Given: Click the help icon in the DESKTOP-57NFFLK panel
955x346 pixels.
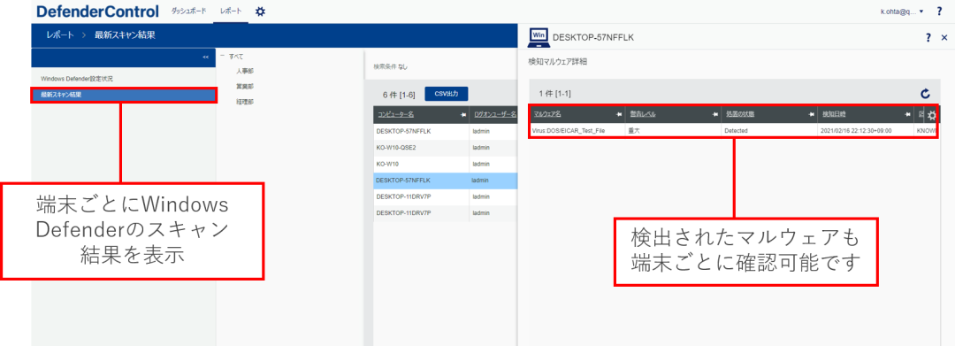Looking at the screenshot, I should tap(928, 38).
